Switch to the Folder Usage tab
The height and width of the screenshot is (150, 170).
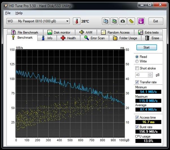[x=125, y=38]
